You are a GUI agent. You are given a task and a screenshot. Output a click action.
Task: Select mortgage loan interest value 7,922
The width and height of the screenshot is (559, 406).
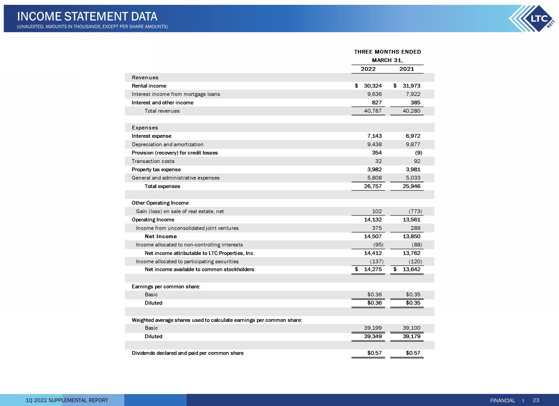pos(413,94)
